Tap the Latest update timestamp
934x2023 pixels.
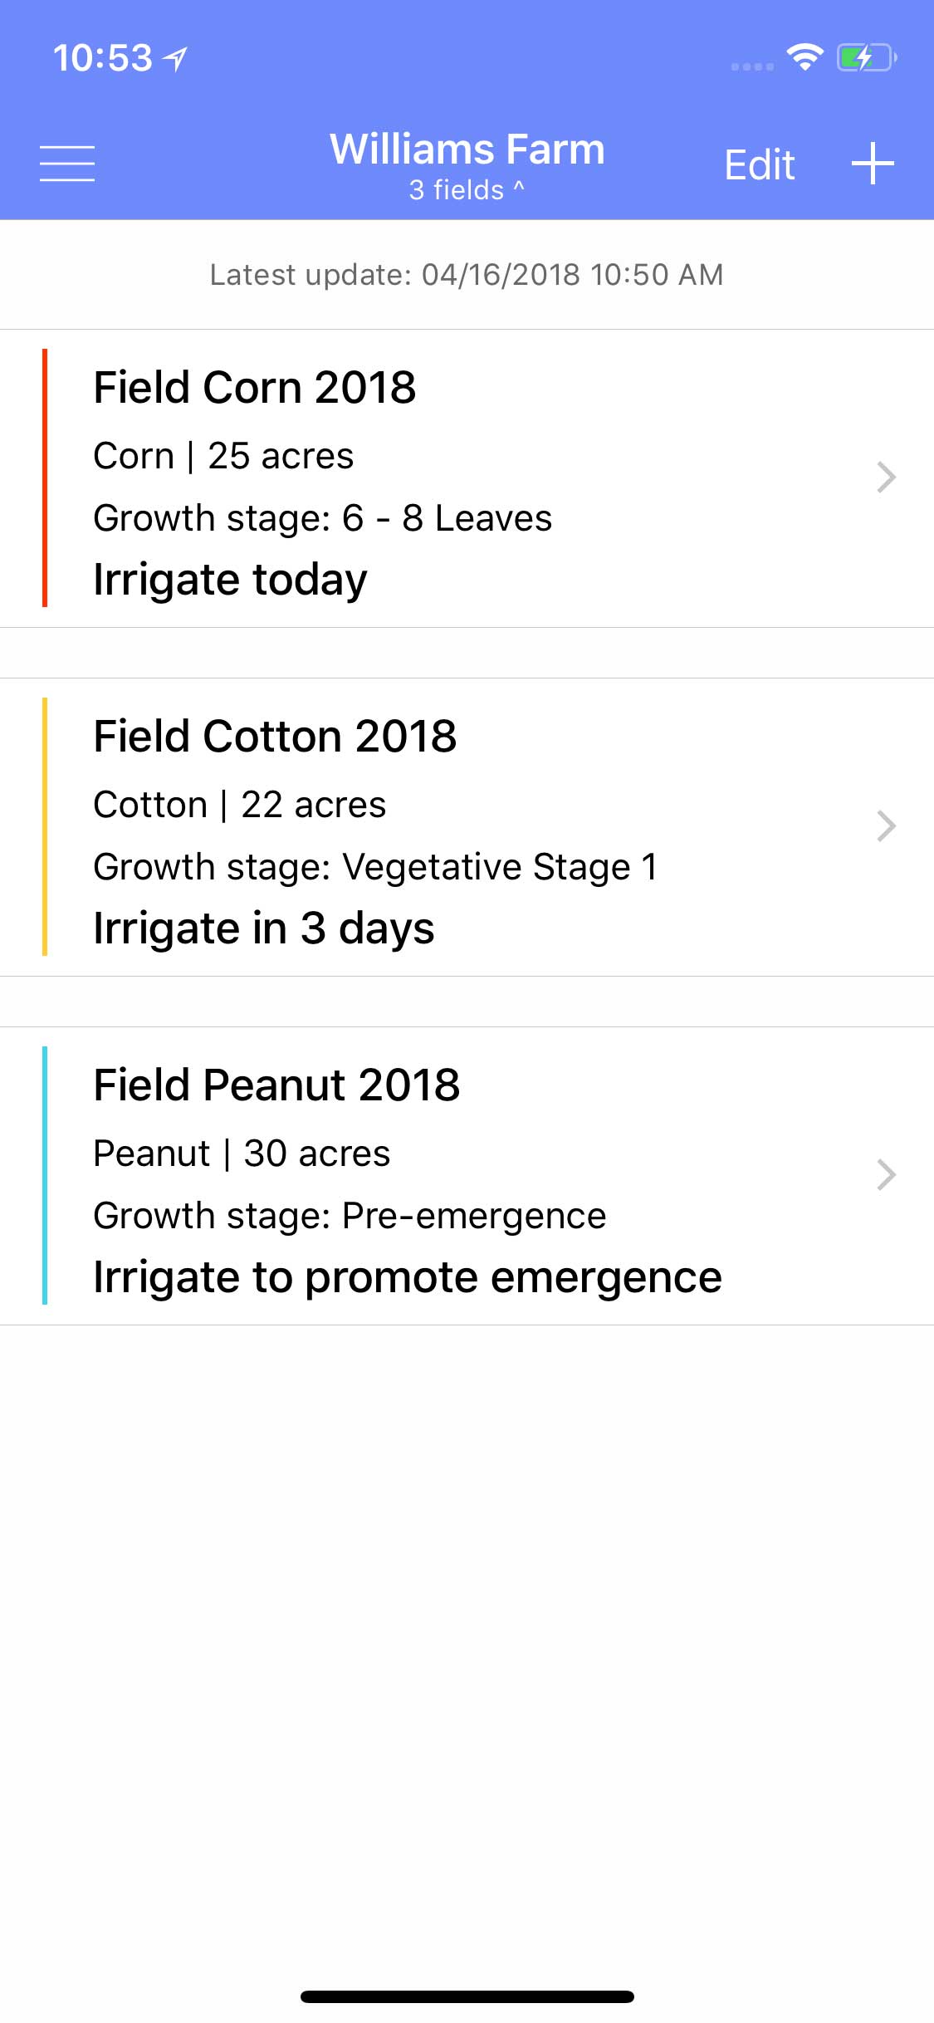(467, 275)
